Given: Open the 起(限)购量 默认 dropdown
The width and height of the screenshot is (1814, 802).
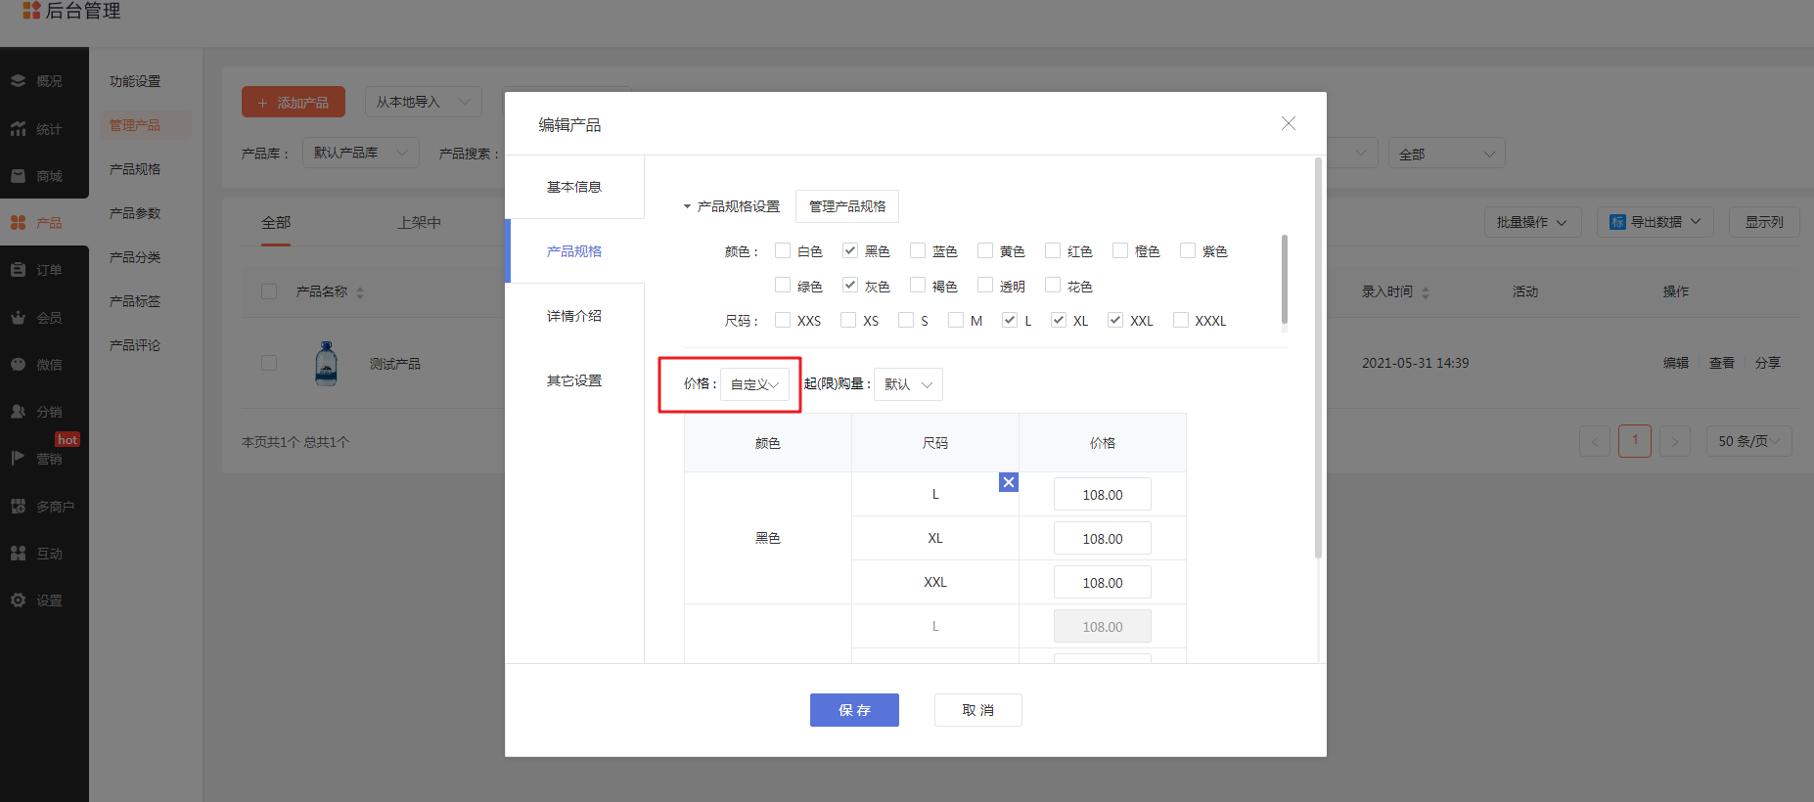Looking at the screenshot, I should coord(908,384).
